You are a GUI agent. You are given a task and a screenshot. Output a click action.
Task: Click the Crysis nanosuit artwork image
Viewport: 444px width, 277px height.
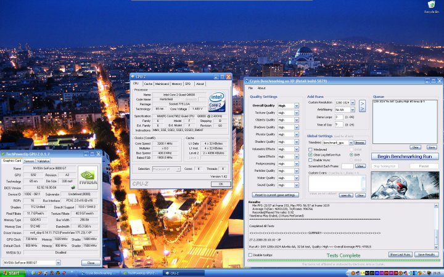coord(405,185)
